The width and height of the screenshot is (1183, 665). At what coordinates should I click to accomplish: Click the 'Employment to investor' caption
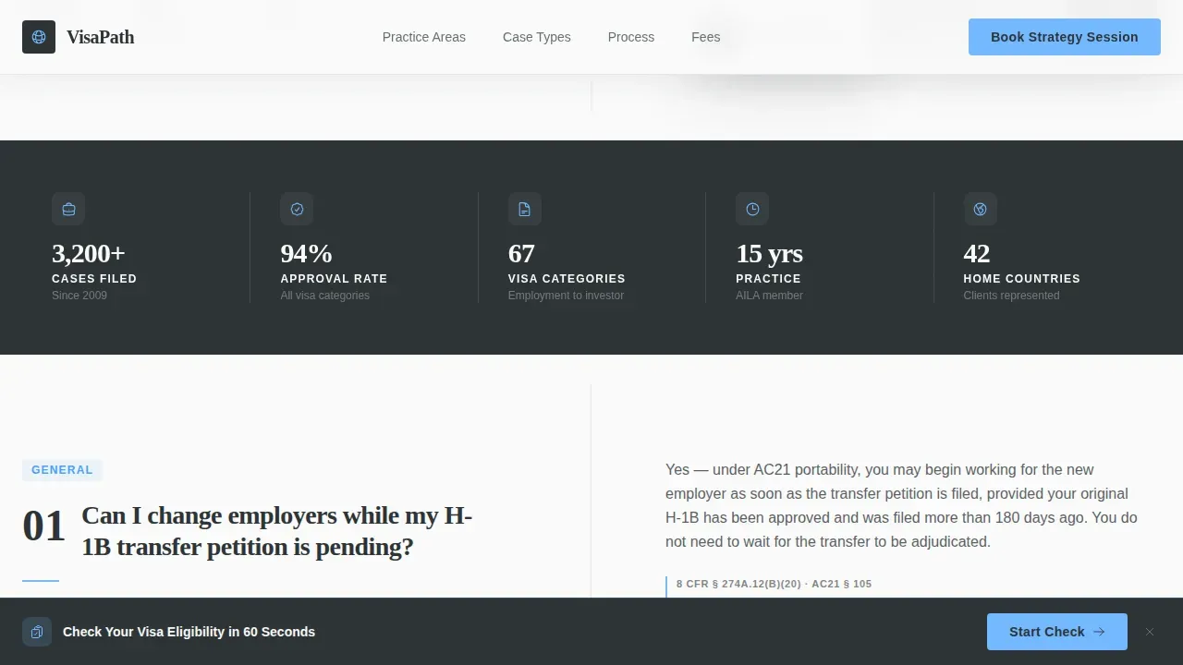pos(566,296)
